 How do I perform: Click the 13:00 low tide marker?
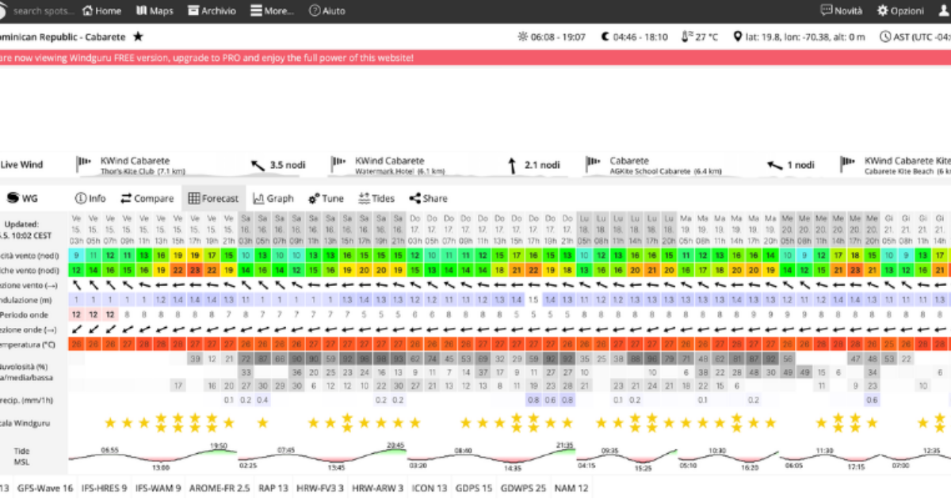pyautogui.click(x=161, y=467)
